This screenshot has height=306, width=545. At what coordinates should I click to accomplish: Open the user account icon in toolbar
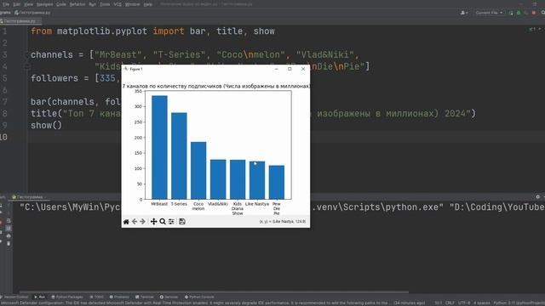(x=464, y=13)
